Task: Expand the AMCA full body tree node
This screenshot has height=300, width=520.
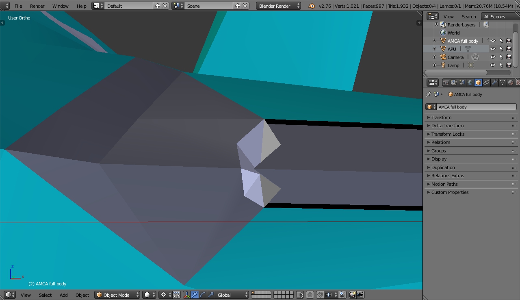Action: point(434,41)
